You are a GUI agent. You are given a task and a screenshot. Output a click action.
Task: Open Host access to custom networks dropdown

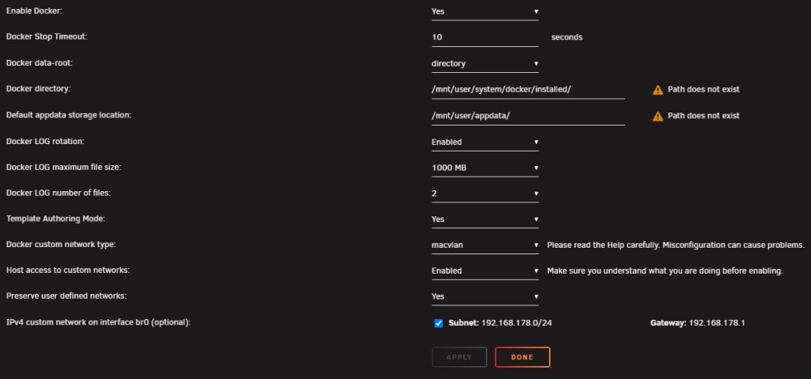pos(485,270)
